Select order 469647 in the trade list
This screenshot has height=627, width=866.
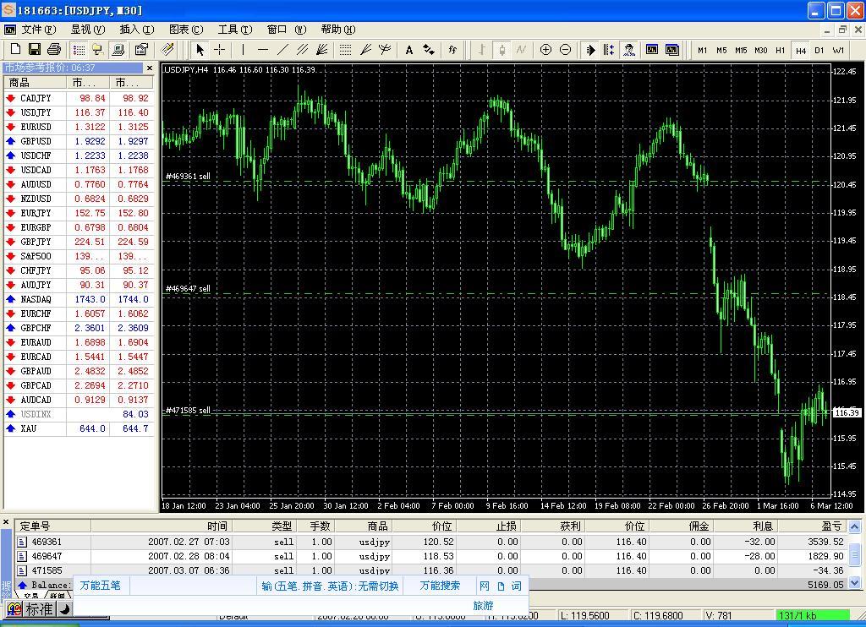pos(47,556)
